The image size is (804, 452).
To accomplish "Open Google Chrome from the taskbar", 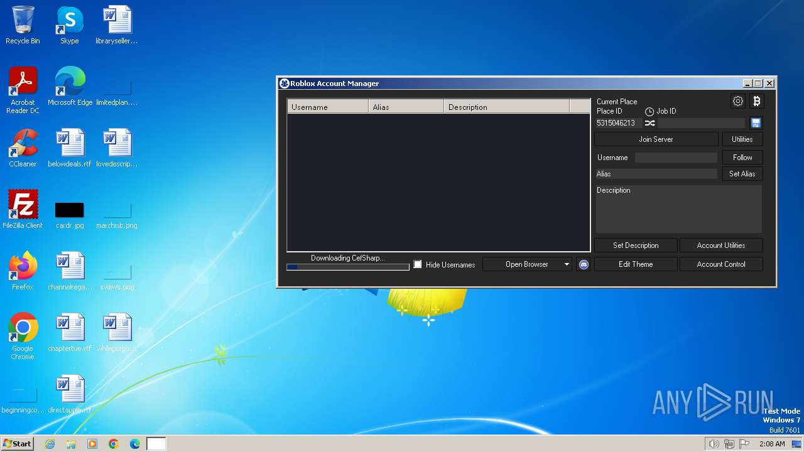I will coord(114,444).
